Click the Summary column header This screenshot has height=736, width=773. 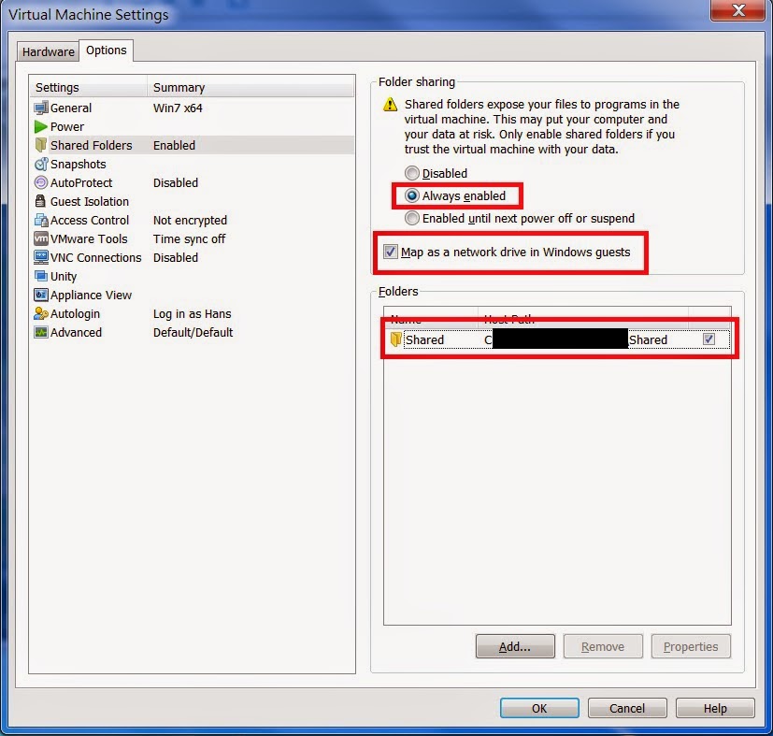[251, 87]
